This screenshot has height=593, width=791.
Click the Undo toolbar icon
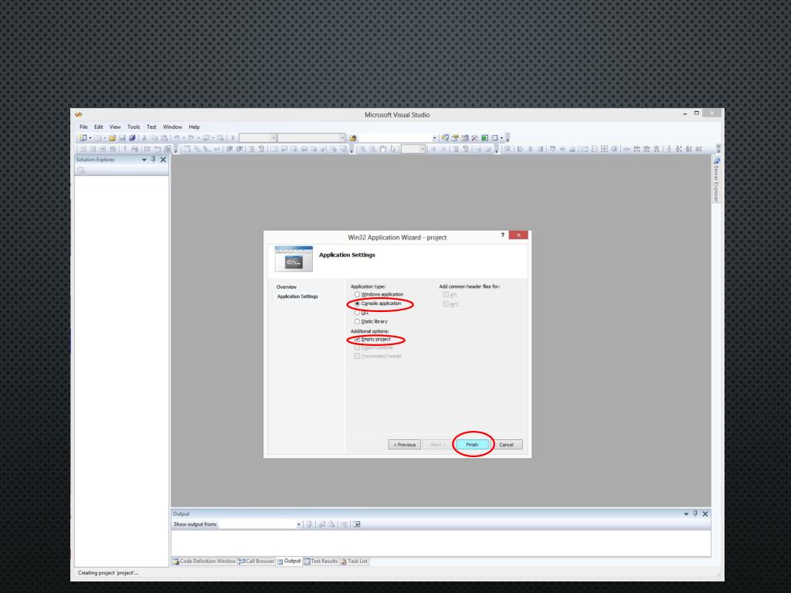(177, 137)
